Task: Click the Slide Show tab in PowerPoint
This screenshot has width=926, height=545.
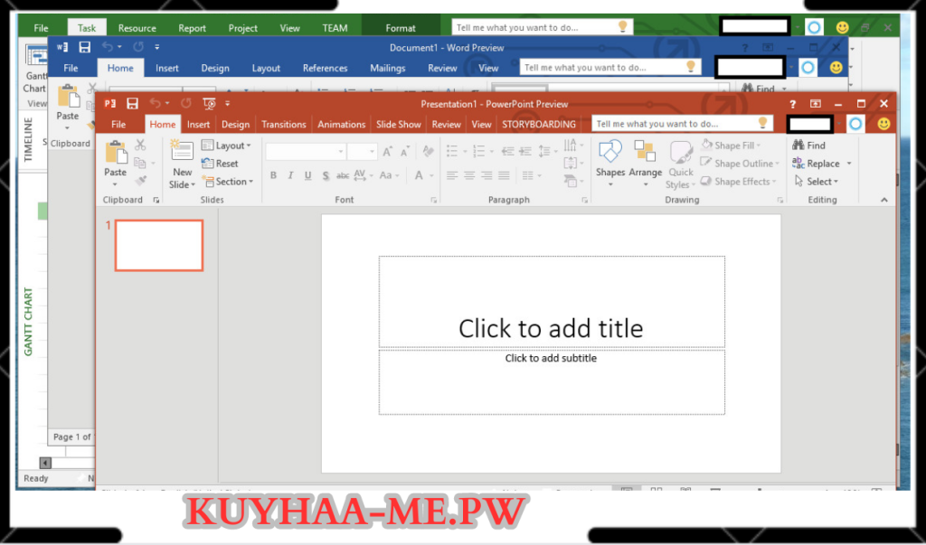Action: tap(399, 124)
